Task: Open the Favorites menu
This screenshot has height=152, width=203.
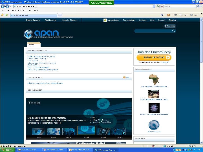Action: pyautogui.click(x=21, y=11)
